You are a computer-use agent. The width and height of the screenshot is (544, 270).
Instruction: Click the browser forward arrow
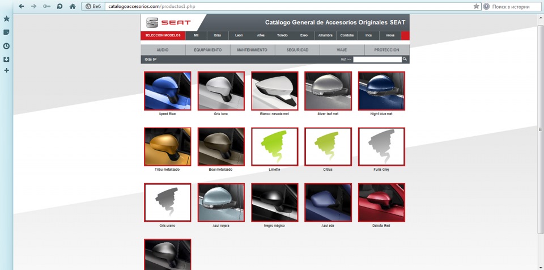[x=33, y=6]
